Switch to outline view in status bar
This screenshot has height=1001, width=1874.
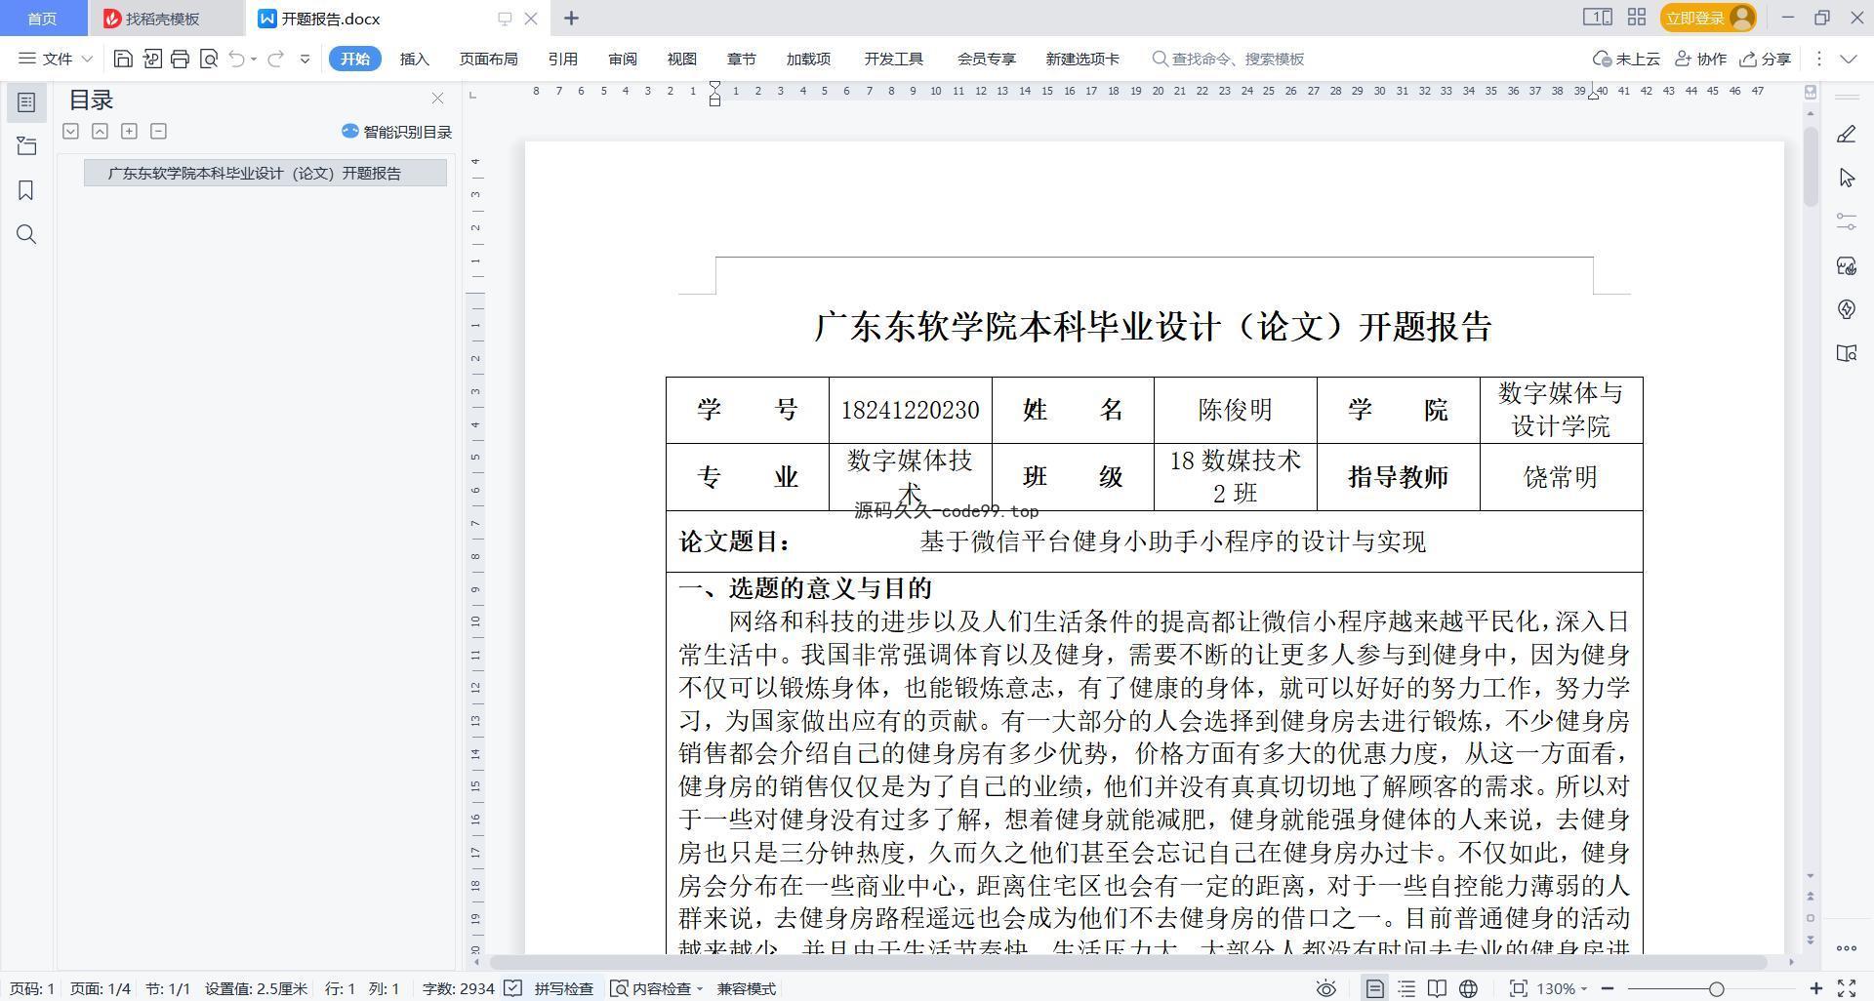coord(1405,988)
